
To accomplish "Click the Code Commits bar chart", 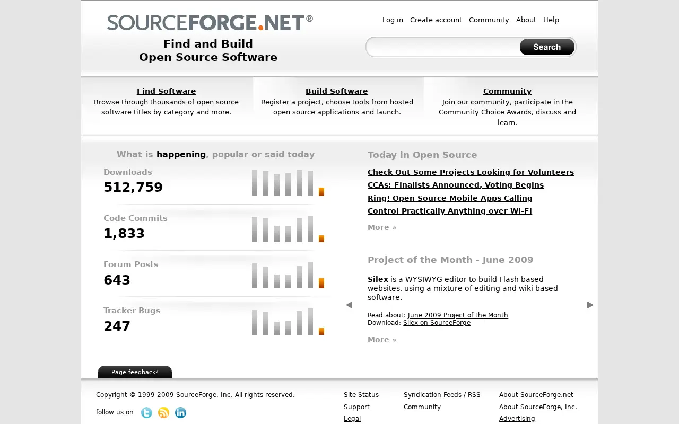I will click(x=288, y=229).
